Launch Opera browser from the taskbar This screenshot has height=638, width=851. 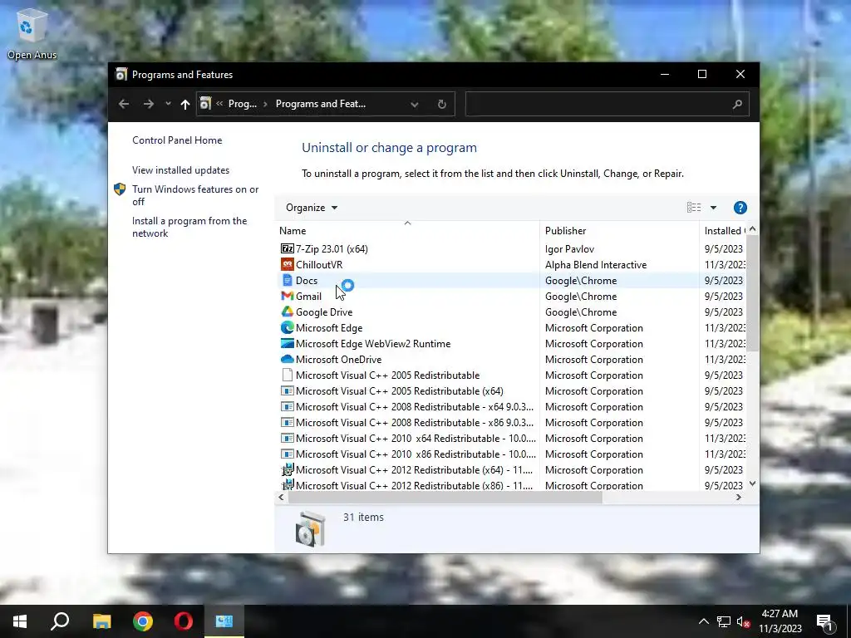[184, 621]
